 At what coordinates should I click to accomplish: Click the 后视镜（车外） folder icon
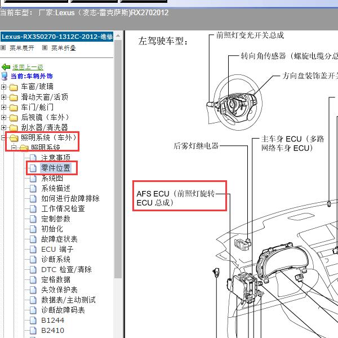14,118
